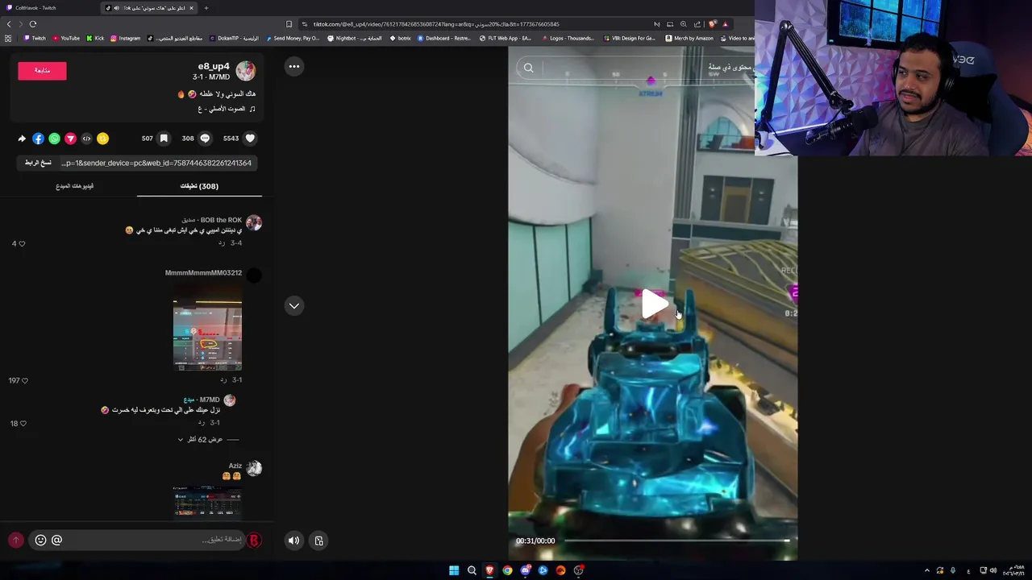
Task: Click the red follow button
Action: (42, 71)
